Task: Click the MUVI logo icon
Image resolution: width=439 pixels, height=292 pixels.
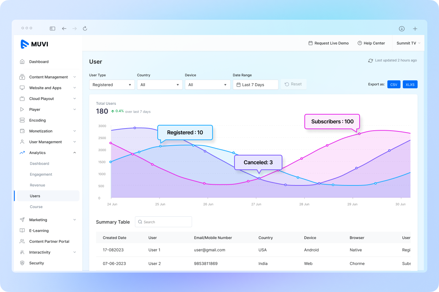Action: click(x=25, y=44)
